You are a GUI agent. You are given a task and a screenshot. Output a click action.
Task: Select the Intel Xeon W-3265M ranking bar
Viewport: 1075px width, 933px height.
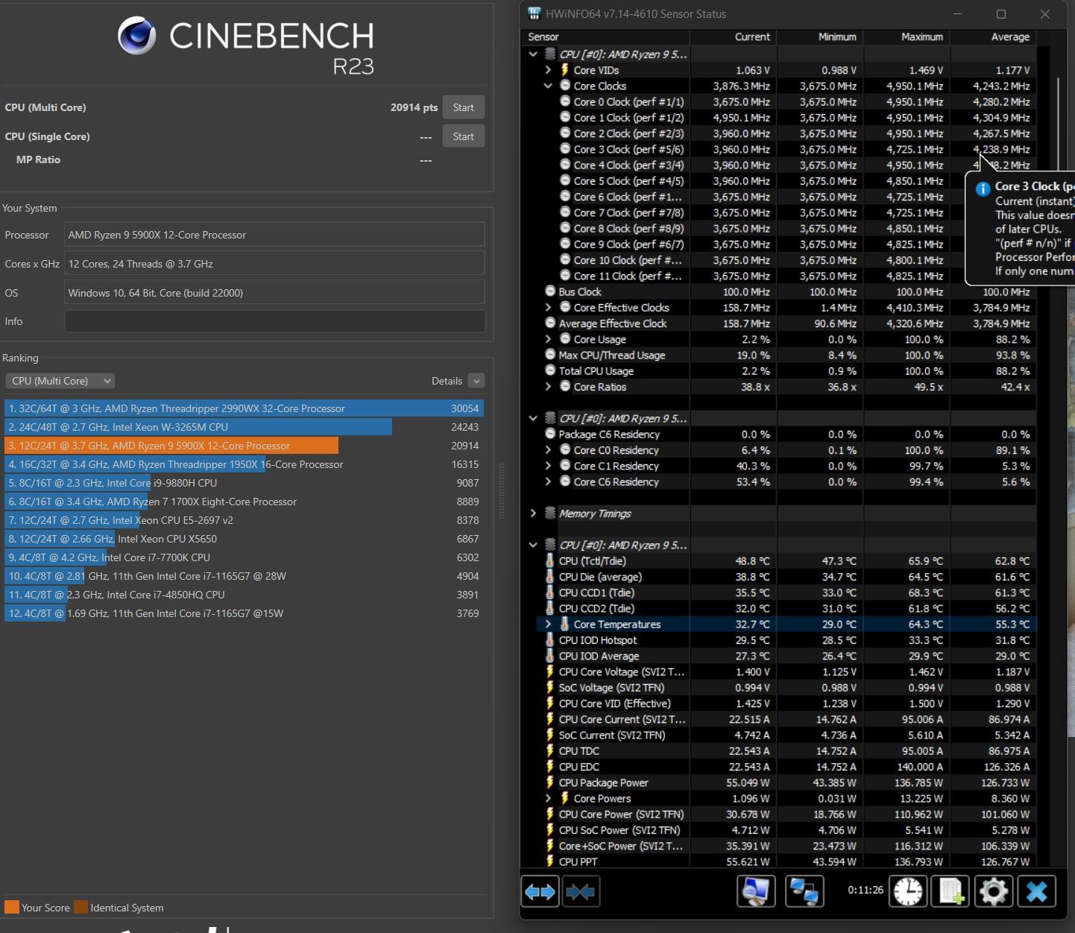pos(198,427)
